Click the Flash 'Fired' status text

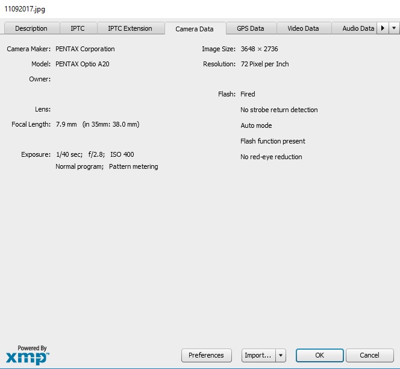248,94
